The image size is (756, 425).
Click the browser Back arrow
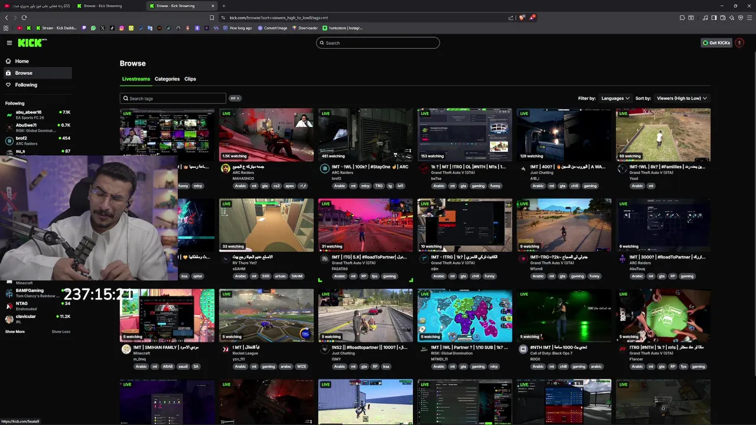[6, 18]
